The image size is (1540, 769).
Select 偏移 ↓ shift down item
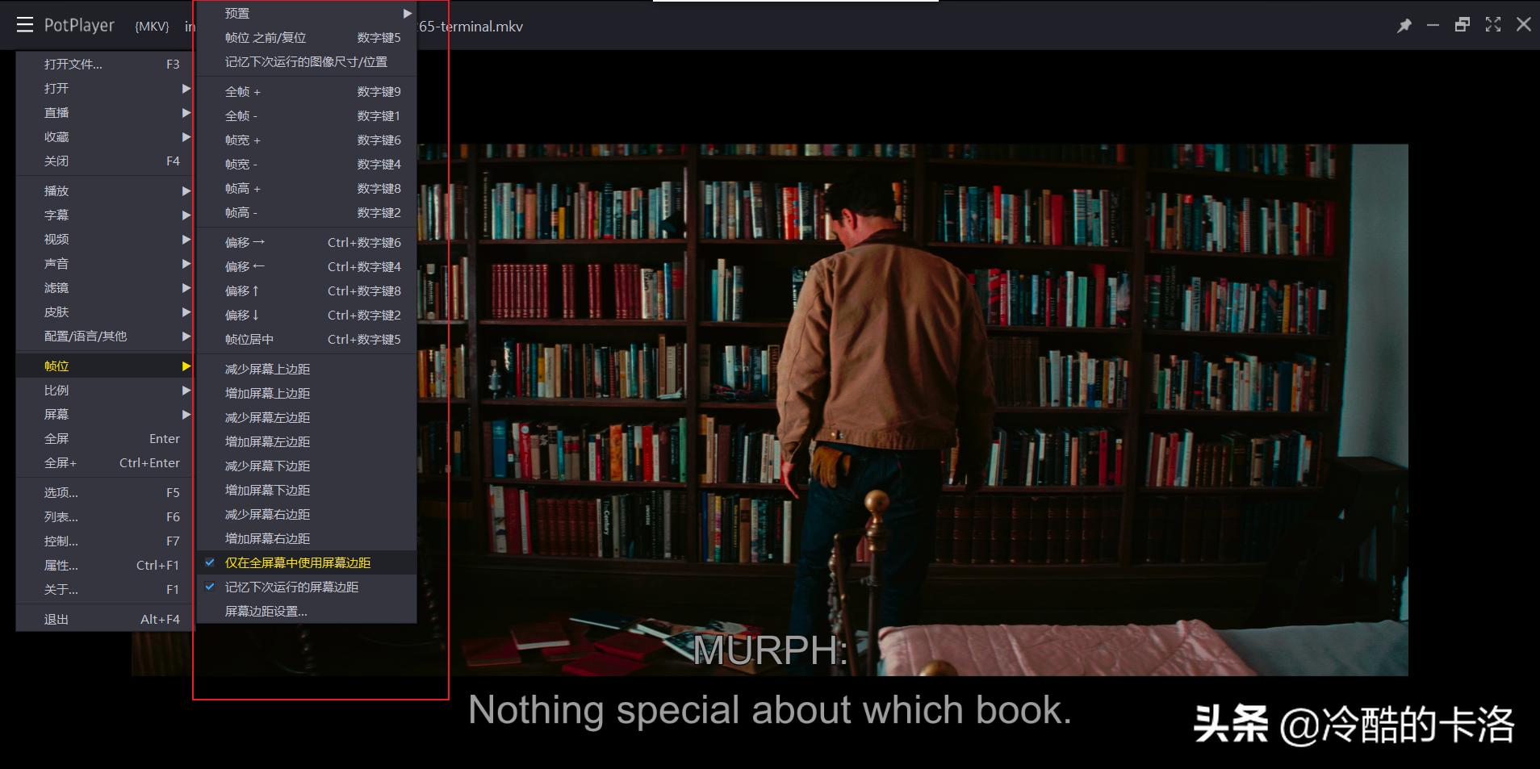click(307, 315)
